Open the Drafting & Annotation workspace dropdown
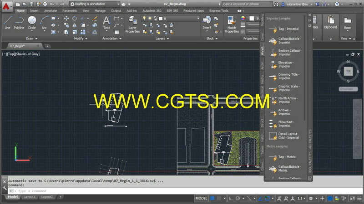The width and height of the screenshot is (364, 204). [95, 4]
